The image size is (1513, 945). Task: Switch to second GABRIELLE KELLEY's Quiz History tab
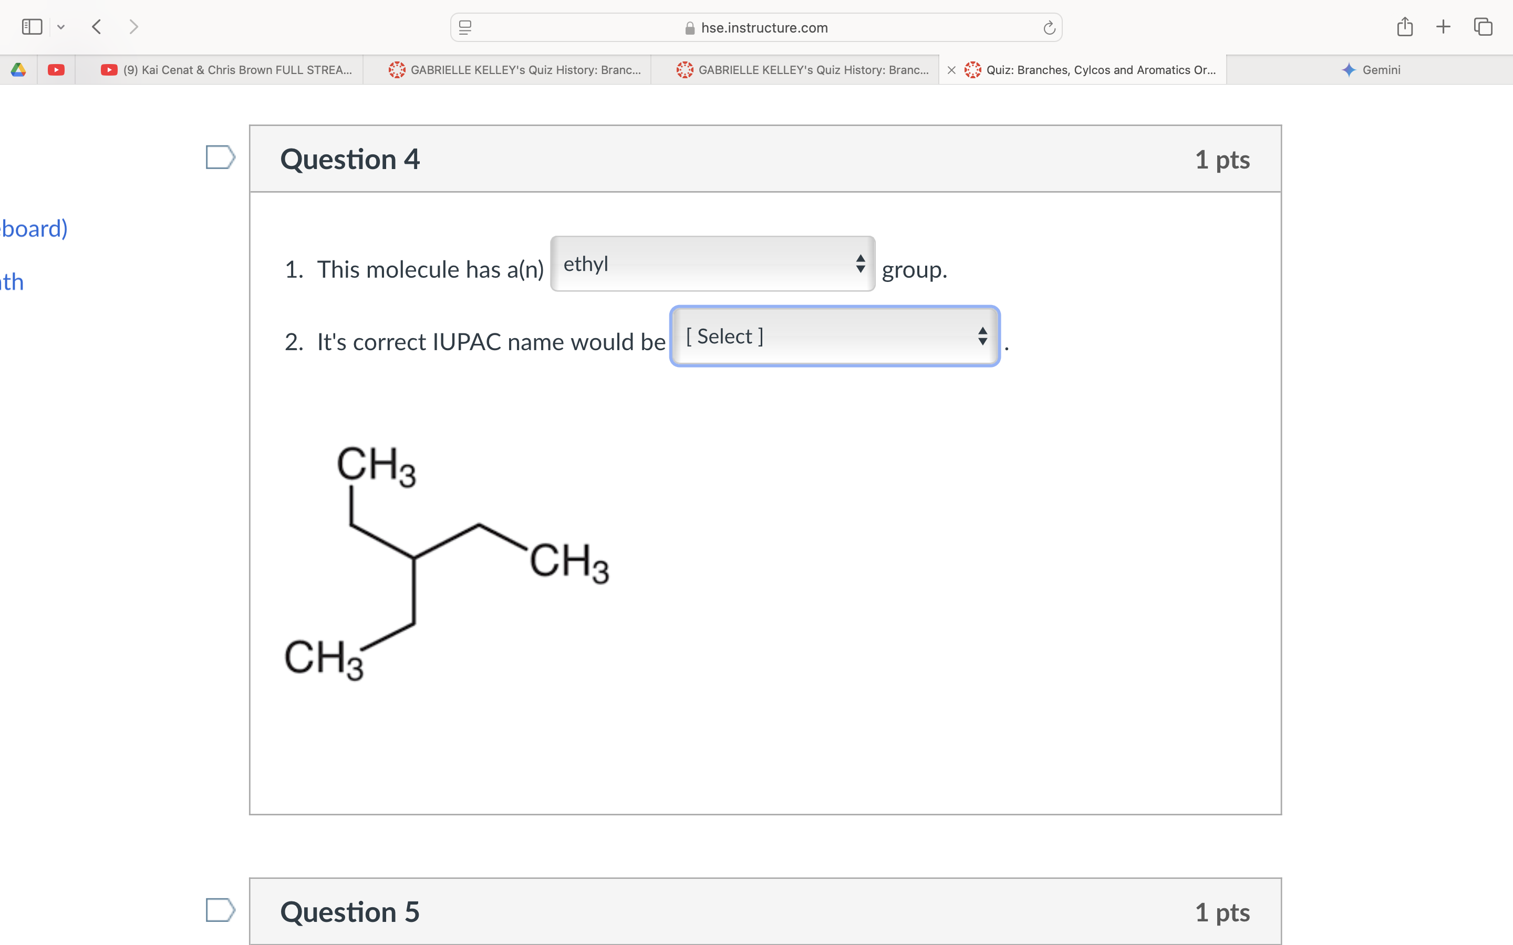point(795,70)
